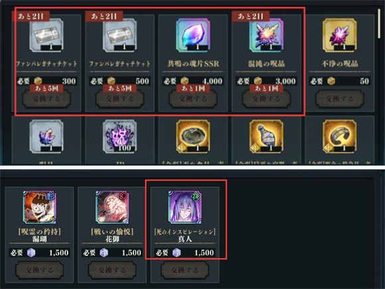Image resolution: width=385 pixels, height=289 pixels.
Task: Click 交換する under 共鳴の魂片SSR
Action: point(193,99)
